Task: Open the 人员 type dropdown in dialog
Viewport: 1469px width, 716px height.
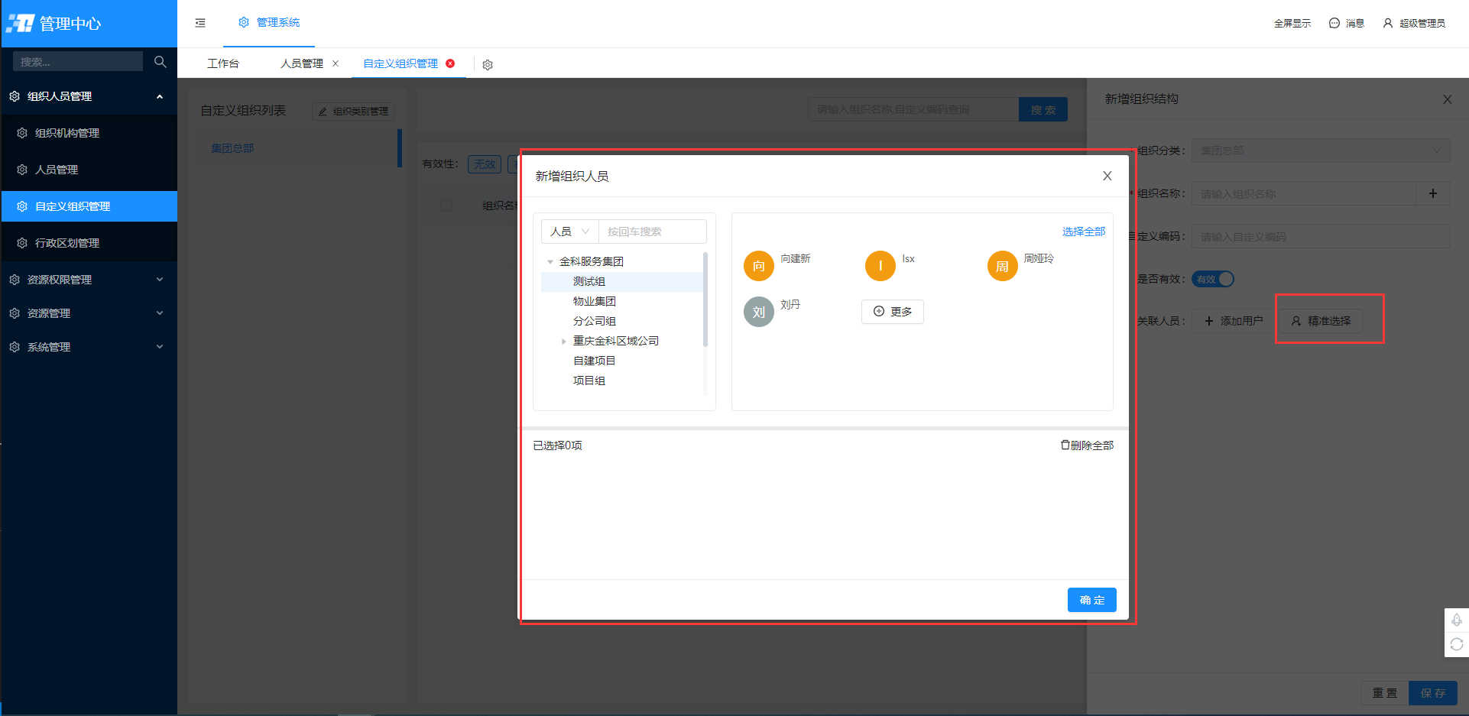Action: (570, 232)
